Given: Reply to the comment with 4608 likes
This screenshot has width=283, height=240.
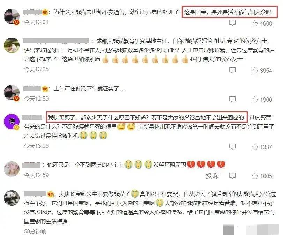Looking at the screenshot, I should 232,23.
